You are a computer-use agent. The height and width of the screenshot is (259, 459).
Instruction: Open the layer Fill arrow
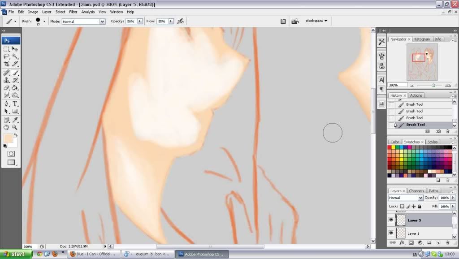[x=453, y=206]
